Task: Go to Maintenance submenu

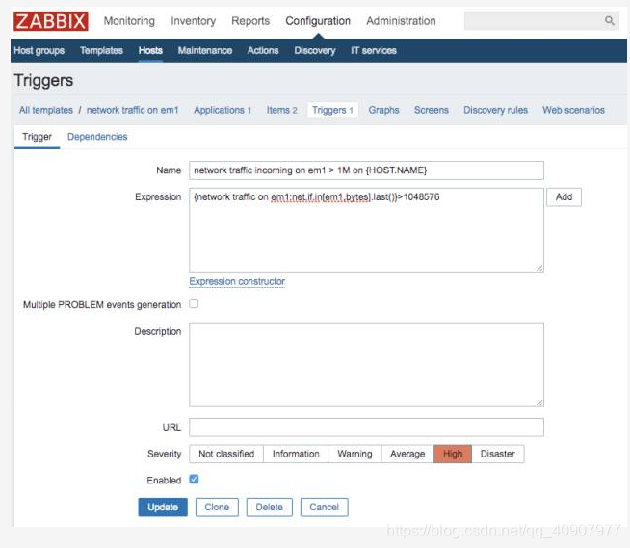Action: 205,51
